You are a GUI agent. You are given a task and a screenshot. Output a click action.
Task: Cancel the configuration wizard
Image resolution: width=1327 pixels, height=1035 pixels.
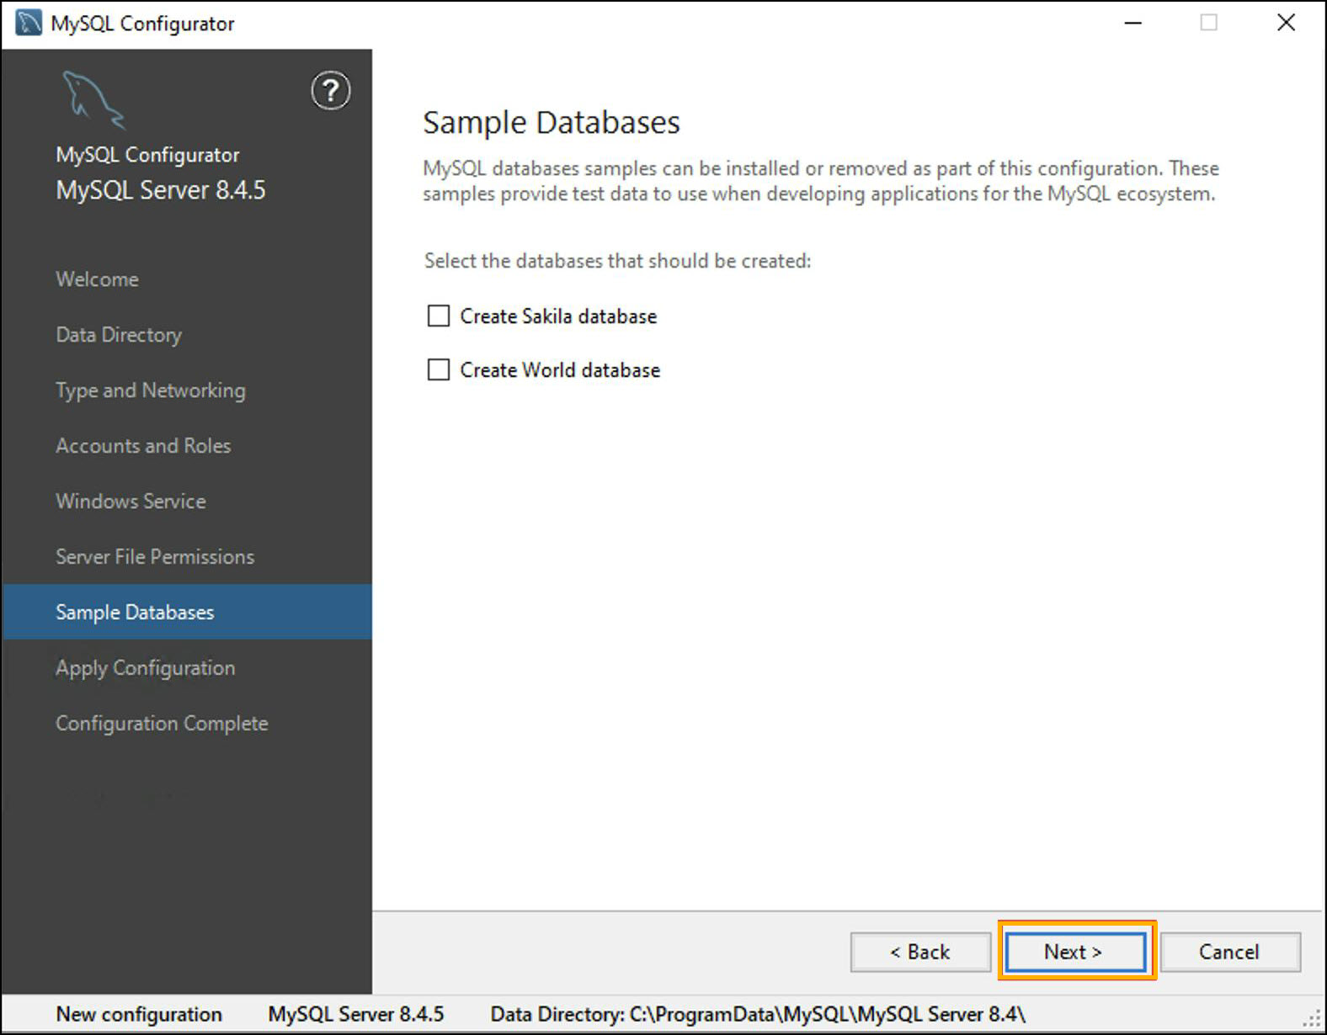[1229, 952]
